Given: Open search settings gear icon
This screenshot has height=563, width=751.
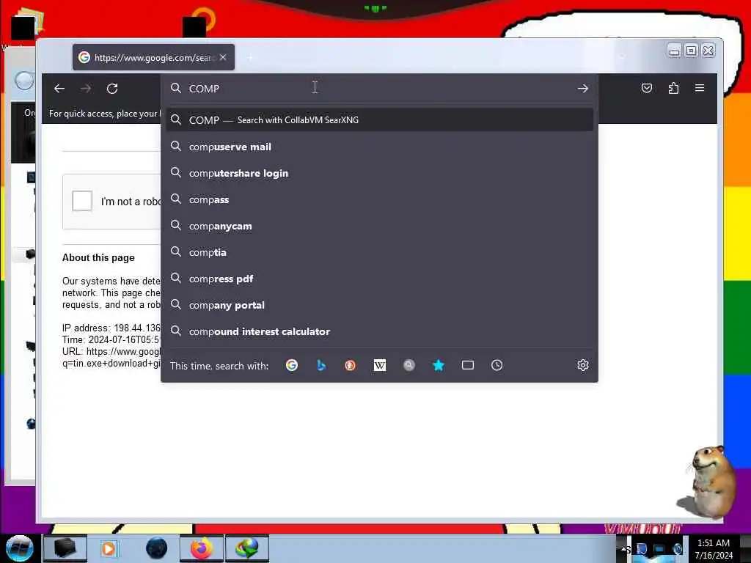Looking at the screenshot, I should tap(582, 365).
